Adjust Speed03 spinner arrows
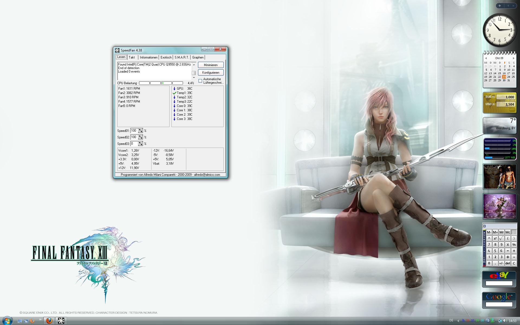Image resolution: width=520 pixels, height=325 pixels. [140, 144]
